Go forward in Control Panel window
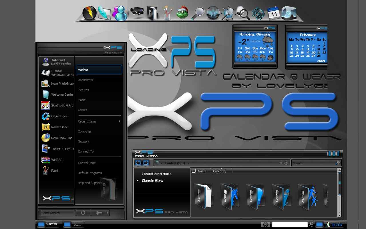This screenshot has height=229, width=366. pyautogui.click(x=146, y=163)
